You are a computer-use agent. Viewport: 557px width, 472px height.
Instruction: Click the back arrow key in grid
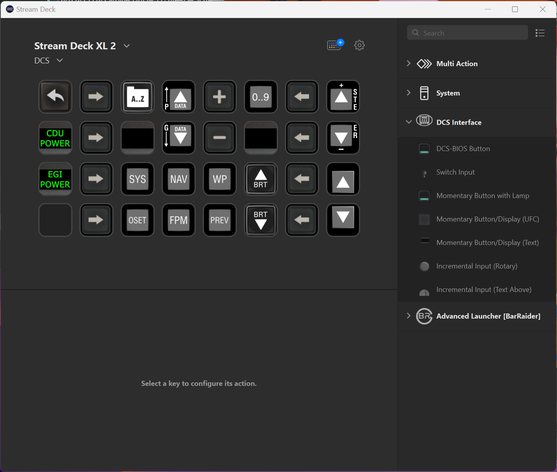pos(55,97)
